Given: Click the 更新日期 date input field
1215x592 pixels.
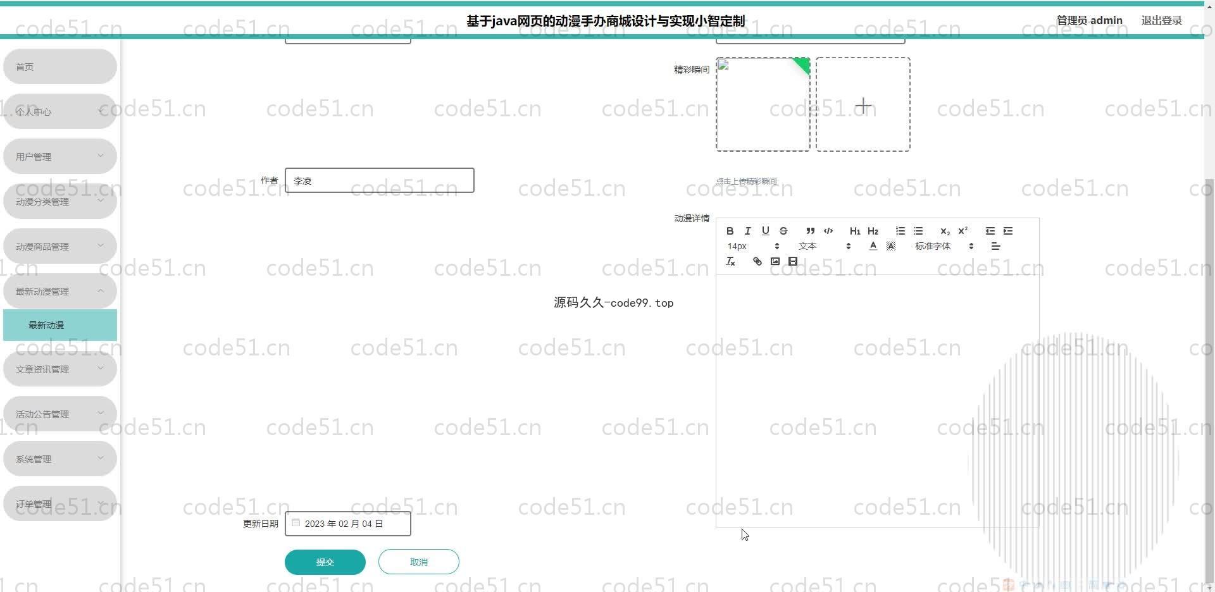Looking at the screenshot, I should 348,524.
